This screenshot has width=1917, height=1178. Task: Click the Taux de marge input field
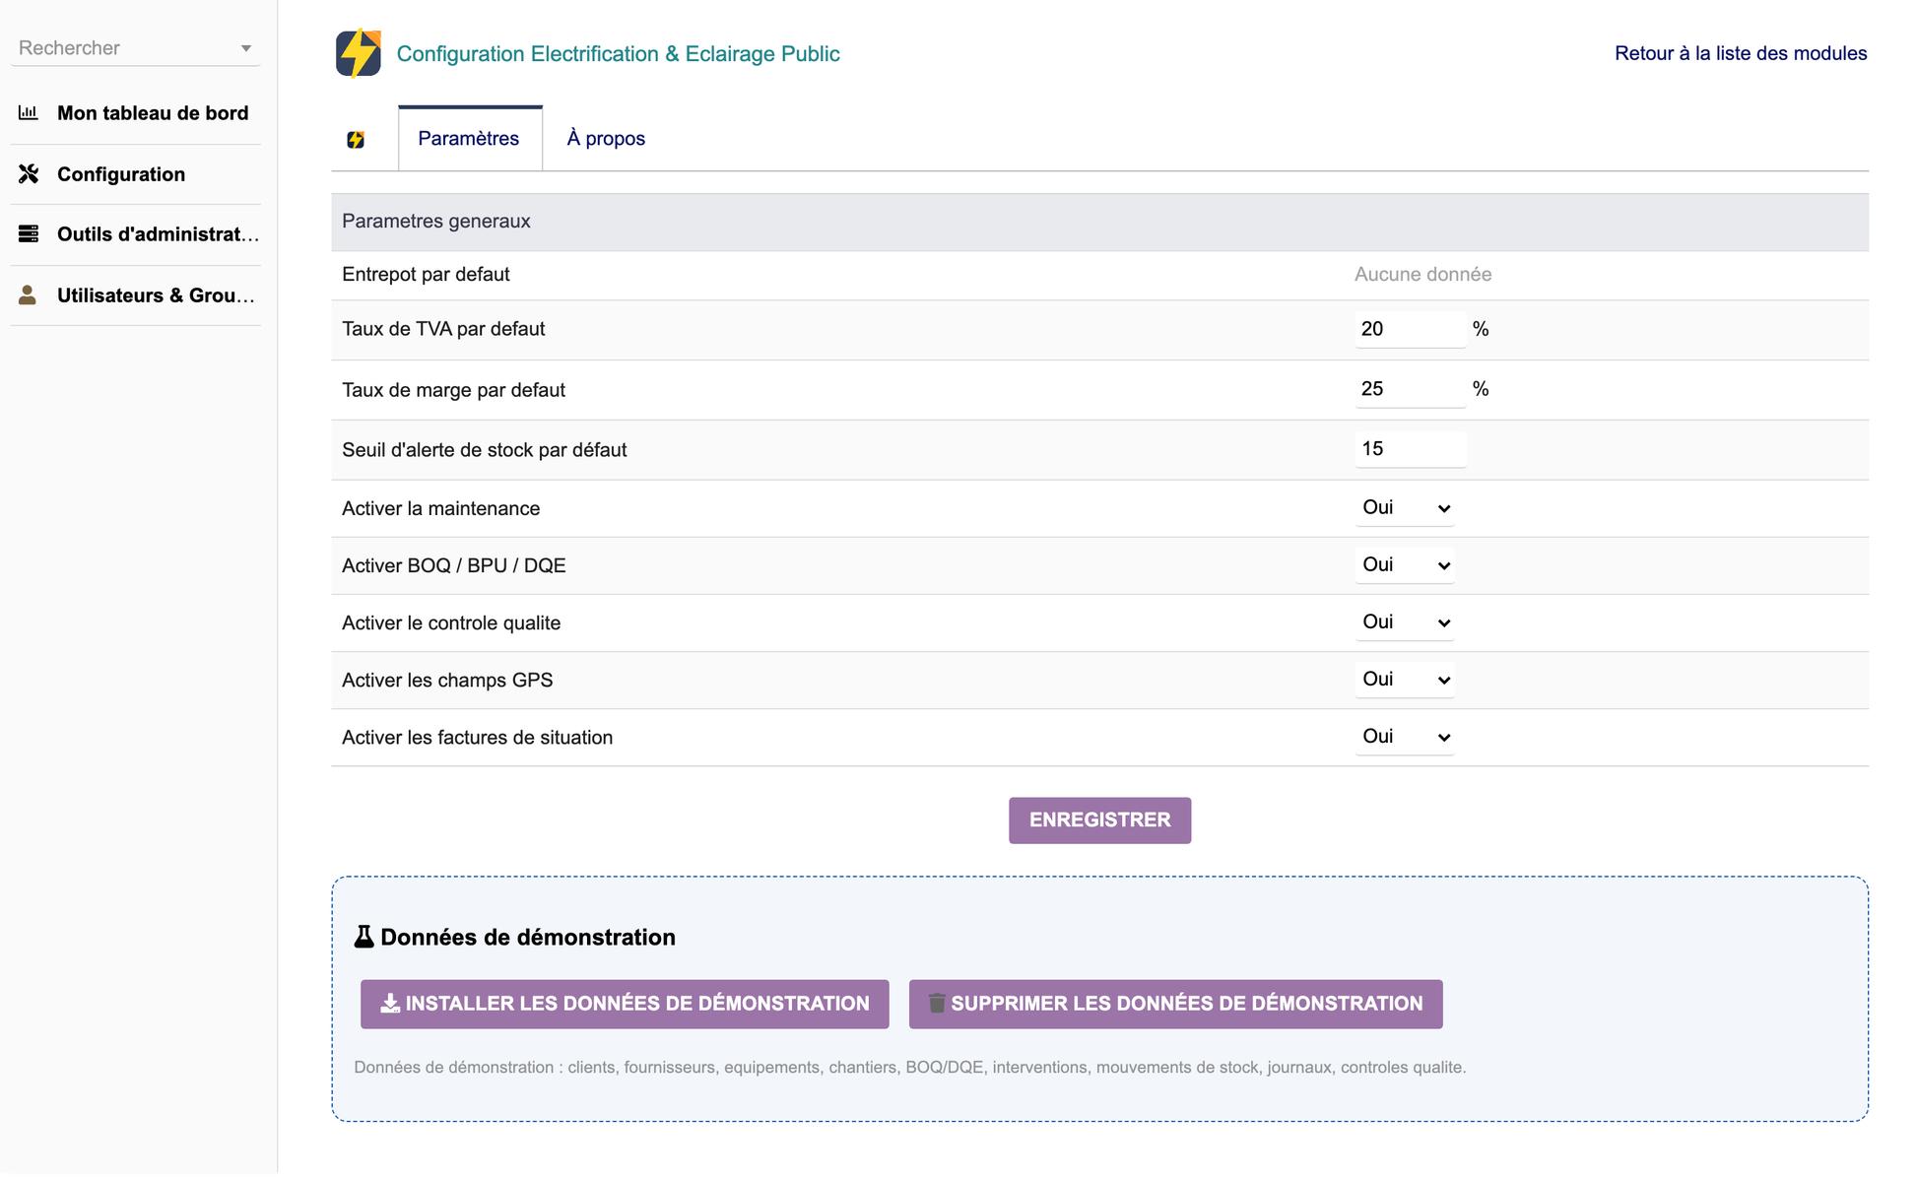coord(1410,389)
